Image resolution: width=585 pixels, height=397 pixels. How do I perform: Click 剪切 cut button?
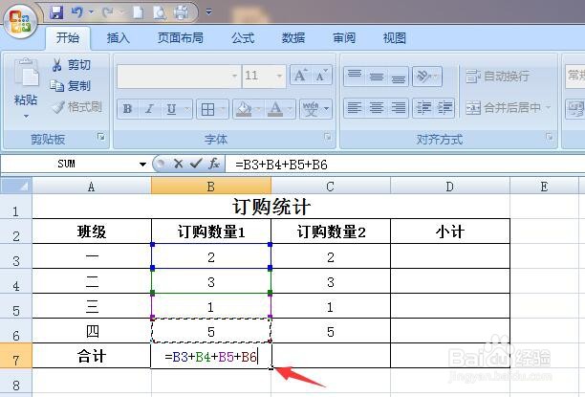point(72,65)
